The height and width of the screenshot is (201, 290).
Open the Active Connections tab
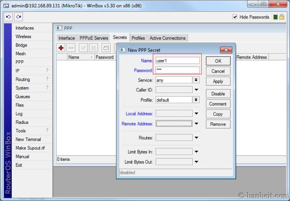pos(168,38)
